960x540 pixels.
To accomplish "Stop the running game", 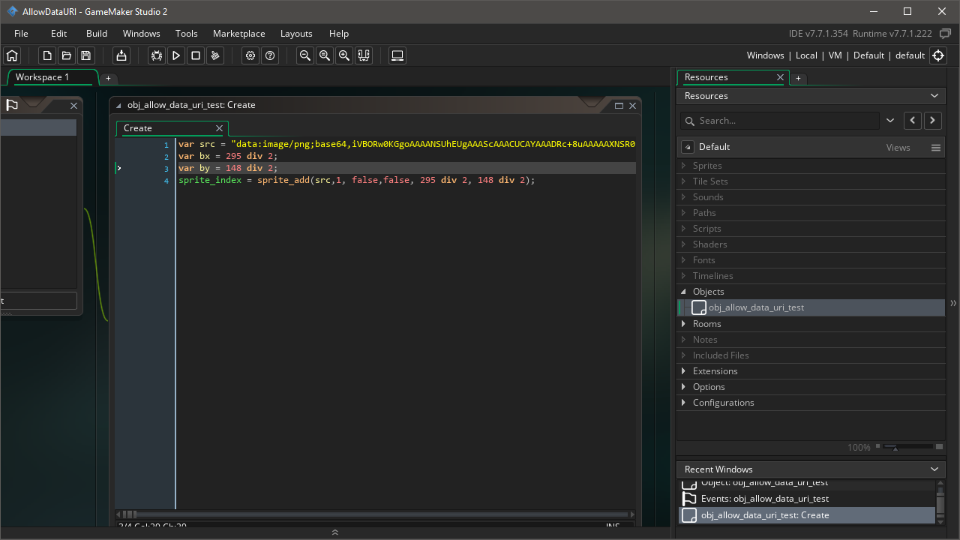I will click(x=195, y=55).
